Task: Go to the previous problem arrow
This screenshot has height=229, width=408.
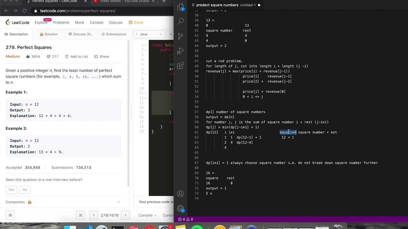Action: (94, 215)
